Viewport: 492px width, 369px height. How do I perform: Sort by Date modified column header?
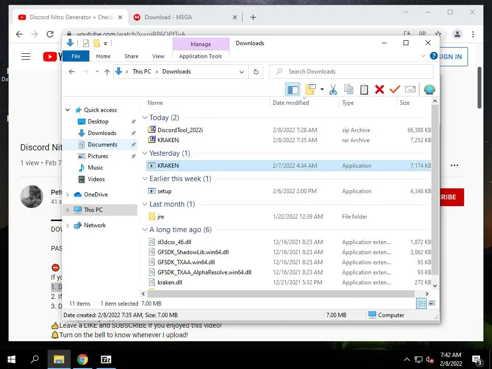point(291,103)
